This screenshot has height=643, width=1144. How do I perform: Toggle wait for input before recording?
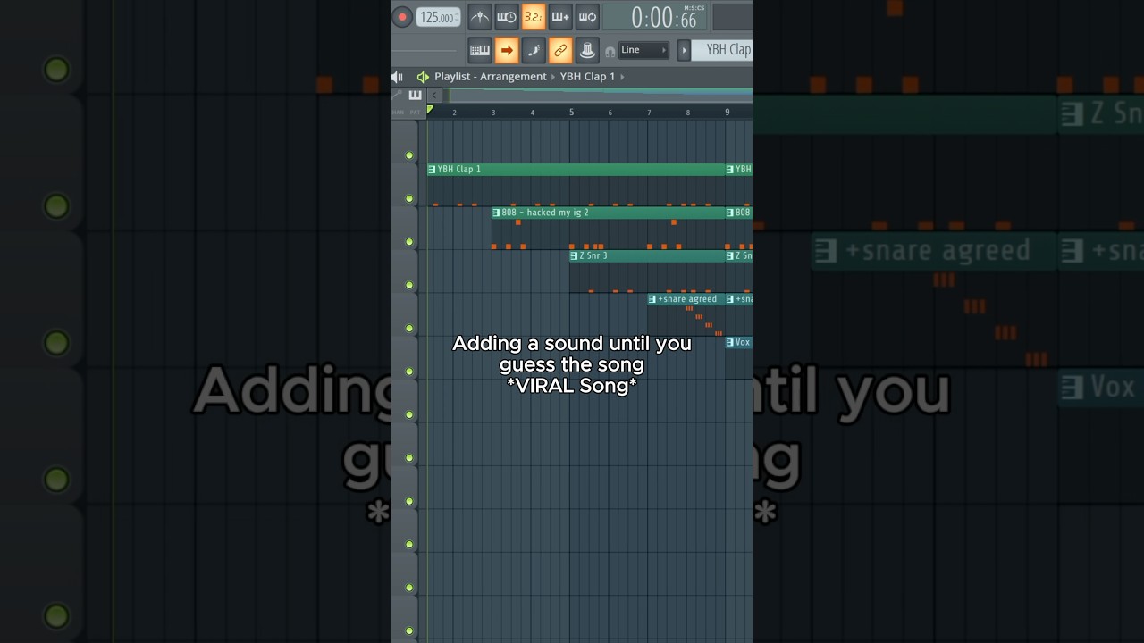[x=507, y=17]
